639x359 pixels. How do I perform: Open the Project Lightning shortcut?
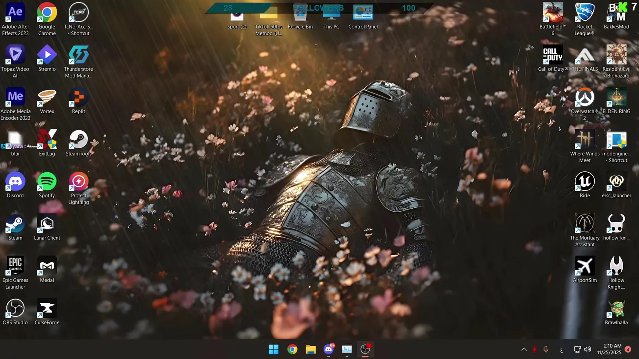coord(78,188)
